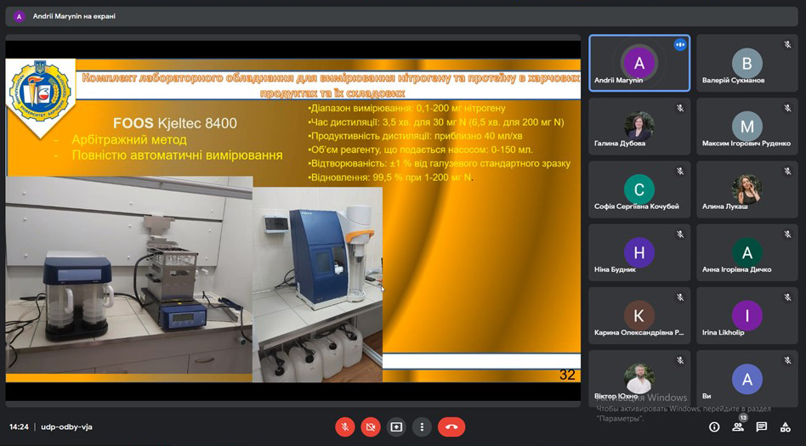The image size is (806, 446).
Task: Select Галина Дубова participant tile
Action: point(639,127)
